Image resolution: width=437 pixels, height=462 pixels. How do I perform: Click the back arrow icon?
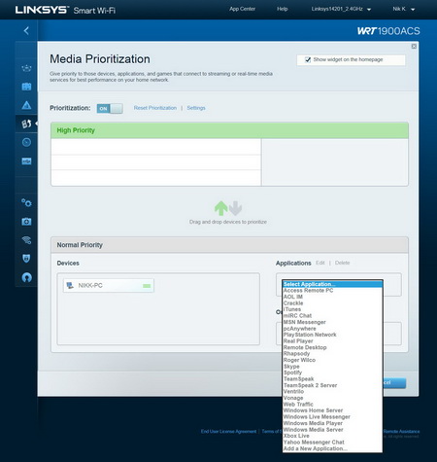26,31
